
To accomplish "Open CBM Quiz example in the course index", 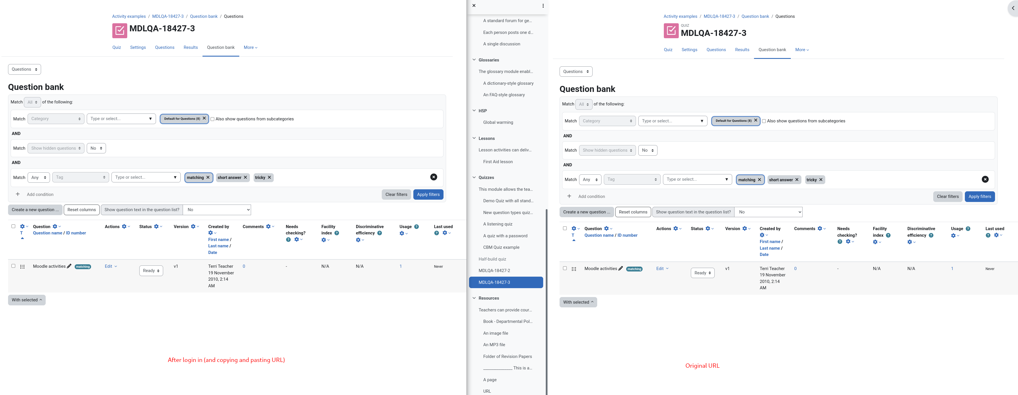I will click(501, 247).
